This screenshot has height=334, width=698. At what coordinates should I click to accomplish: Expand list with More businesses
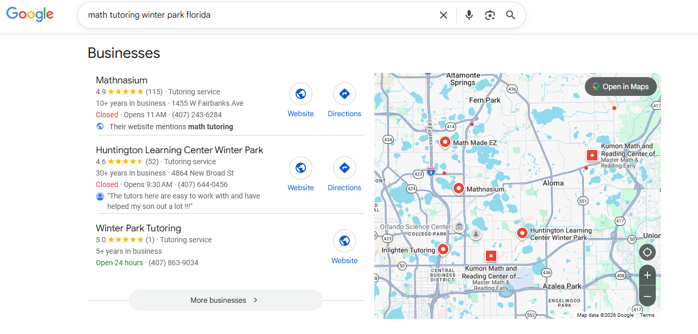(225, 300)
